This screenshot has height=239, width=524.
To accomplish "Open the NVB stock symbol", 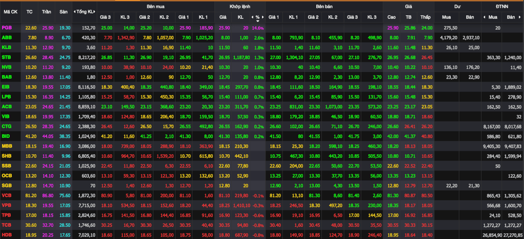I will point(7,67).
